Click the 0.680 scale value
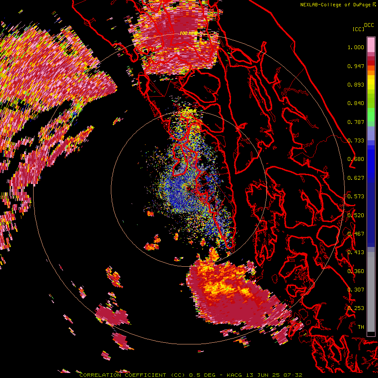Viewport: 378px width, 378px height. coord(356,159)
